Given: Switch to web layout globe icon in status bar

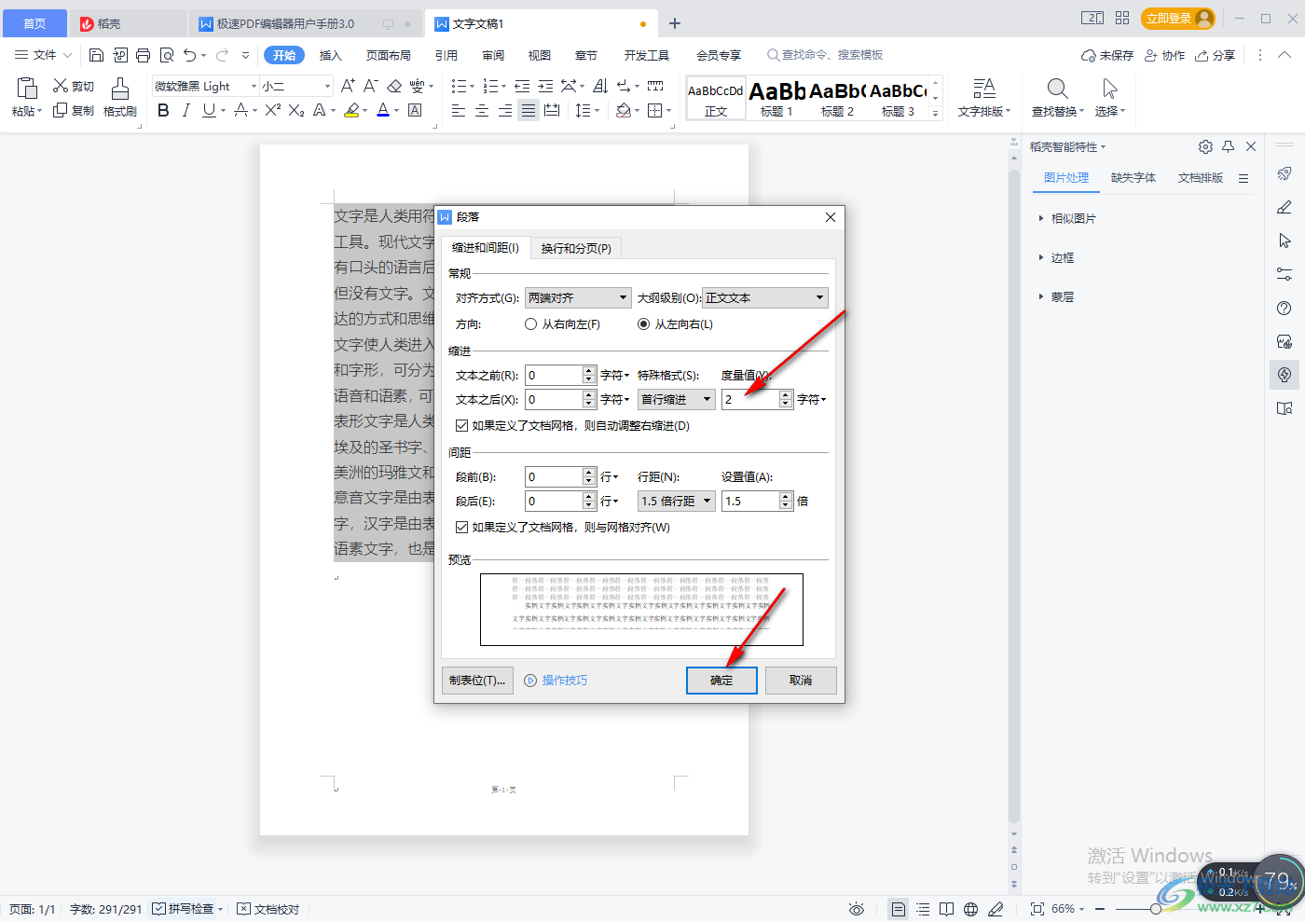Looking at the screenshot, I should coord(970,909).
